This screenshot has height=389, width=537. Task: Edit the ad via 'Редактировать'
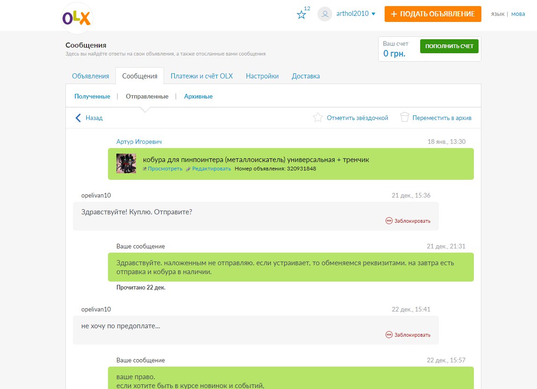tap(212, 169)
